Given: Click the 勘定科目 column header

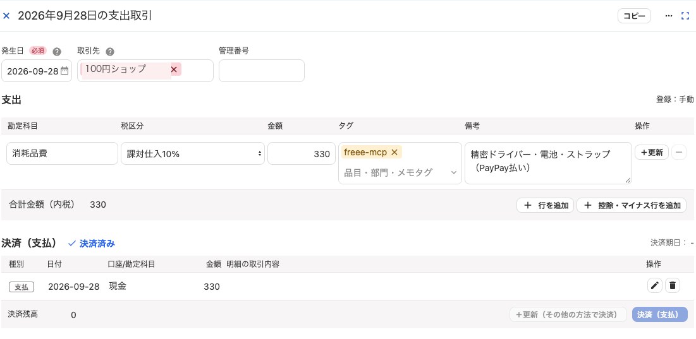Looking at the screenshot, I should pyautogui.click(x=23, y=126).
